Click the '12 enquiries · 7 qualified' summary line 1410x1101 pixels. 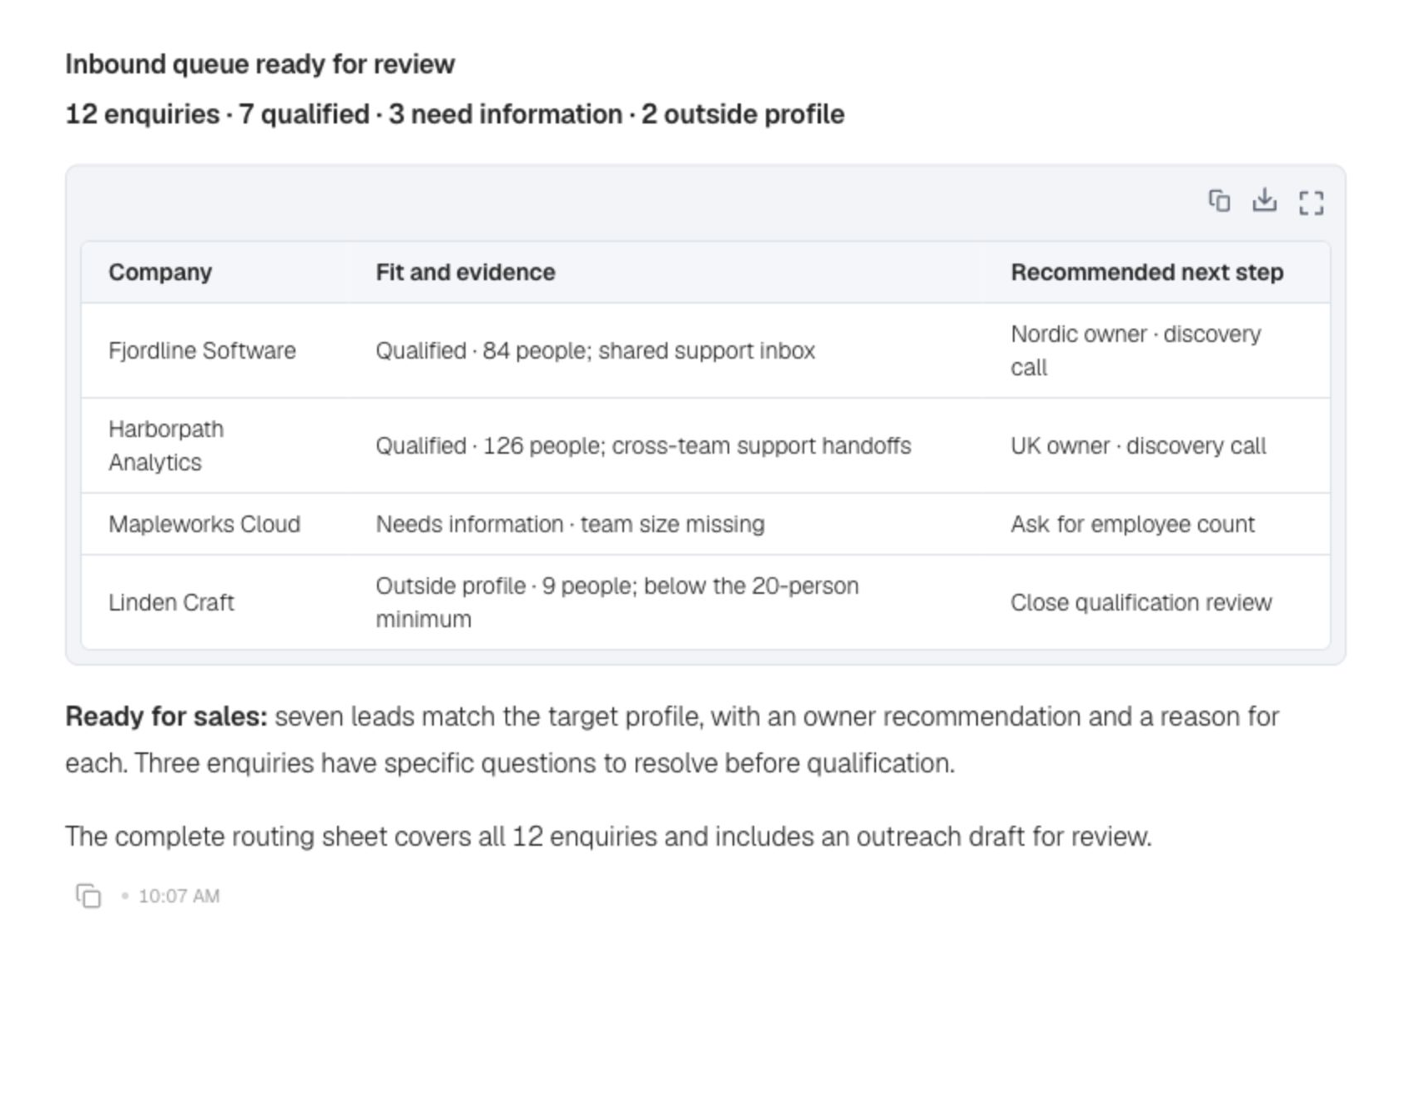click(455, 114)
